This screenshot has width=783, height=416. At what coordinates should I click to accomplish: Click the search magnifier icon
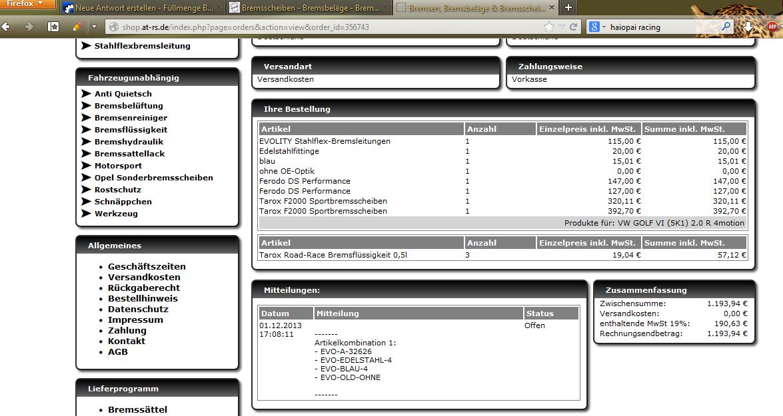click(x=726, y=27)
